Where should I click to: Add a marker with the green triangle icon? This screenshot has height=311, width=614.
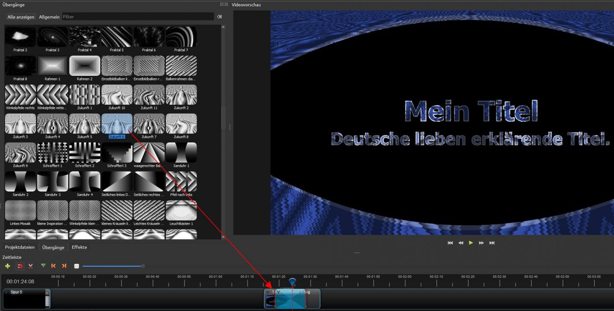coord(43,266)
